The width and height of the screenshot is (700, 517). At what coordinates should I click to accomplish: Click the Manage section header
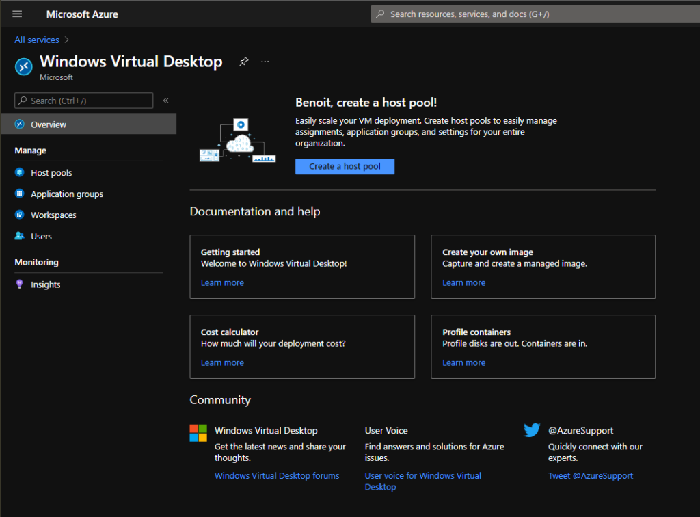(30, 150)
